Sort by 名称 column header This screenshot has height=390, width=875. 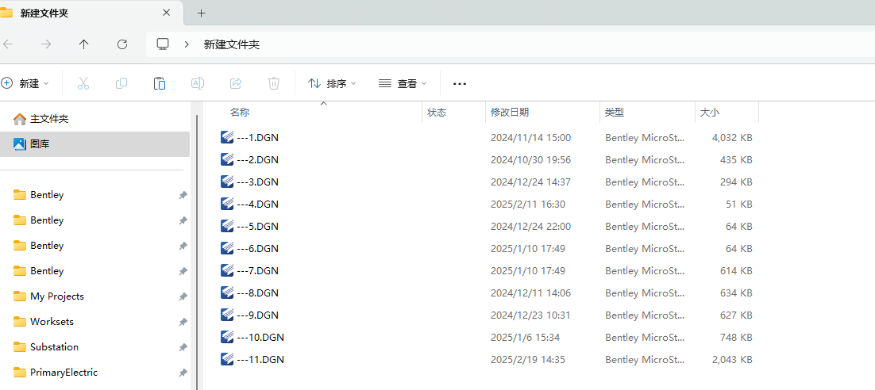[x=240, y=113]
